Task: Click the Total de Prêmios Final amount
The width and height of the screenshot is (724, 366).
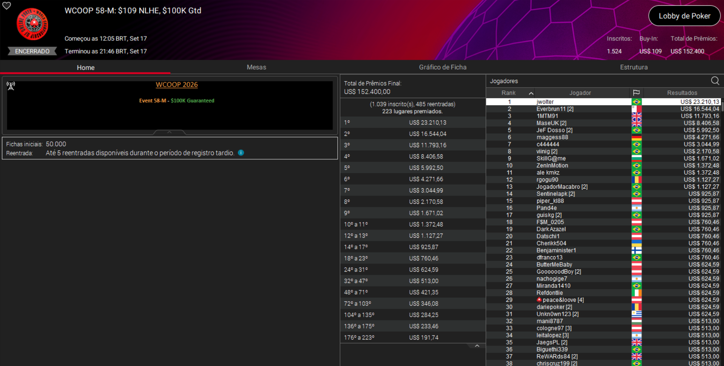Action: click(367, 92)
